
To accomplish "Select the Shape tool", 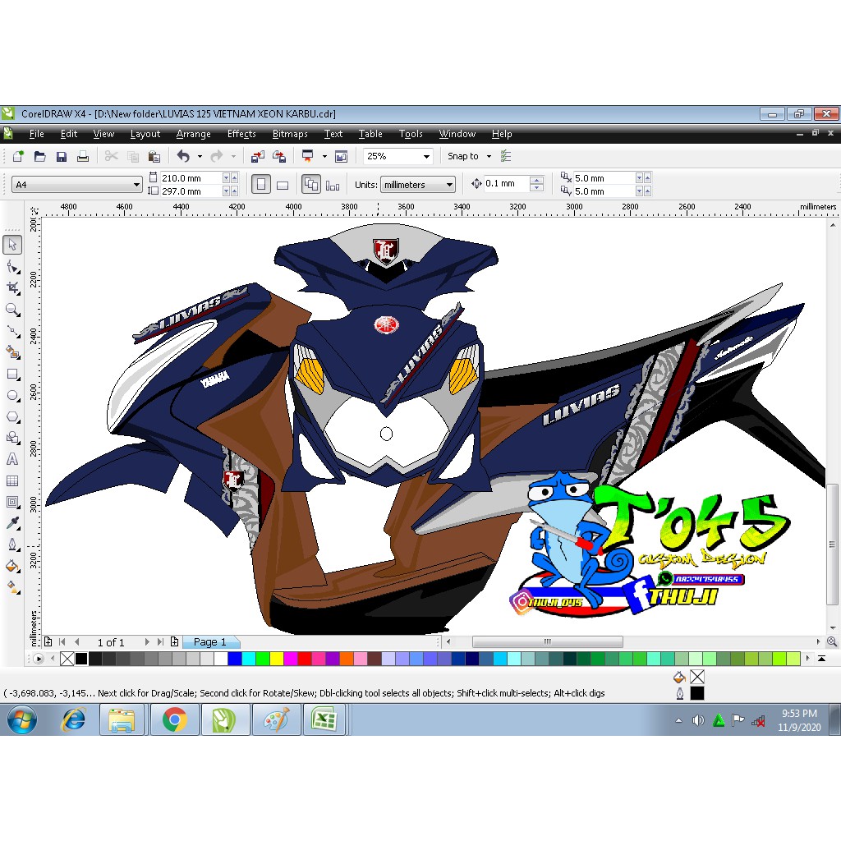I will tap(11, 267).
